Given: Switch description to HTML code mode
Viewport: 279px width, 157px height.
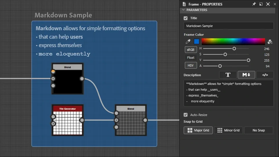Looking at the screenshot, I should tap(265, 75).
